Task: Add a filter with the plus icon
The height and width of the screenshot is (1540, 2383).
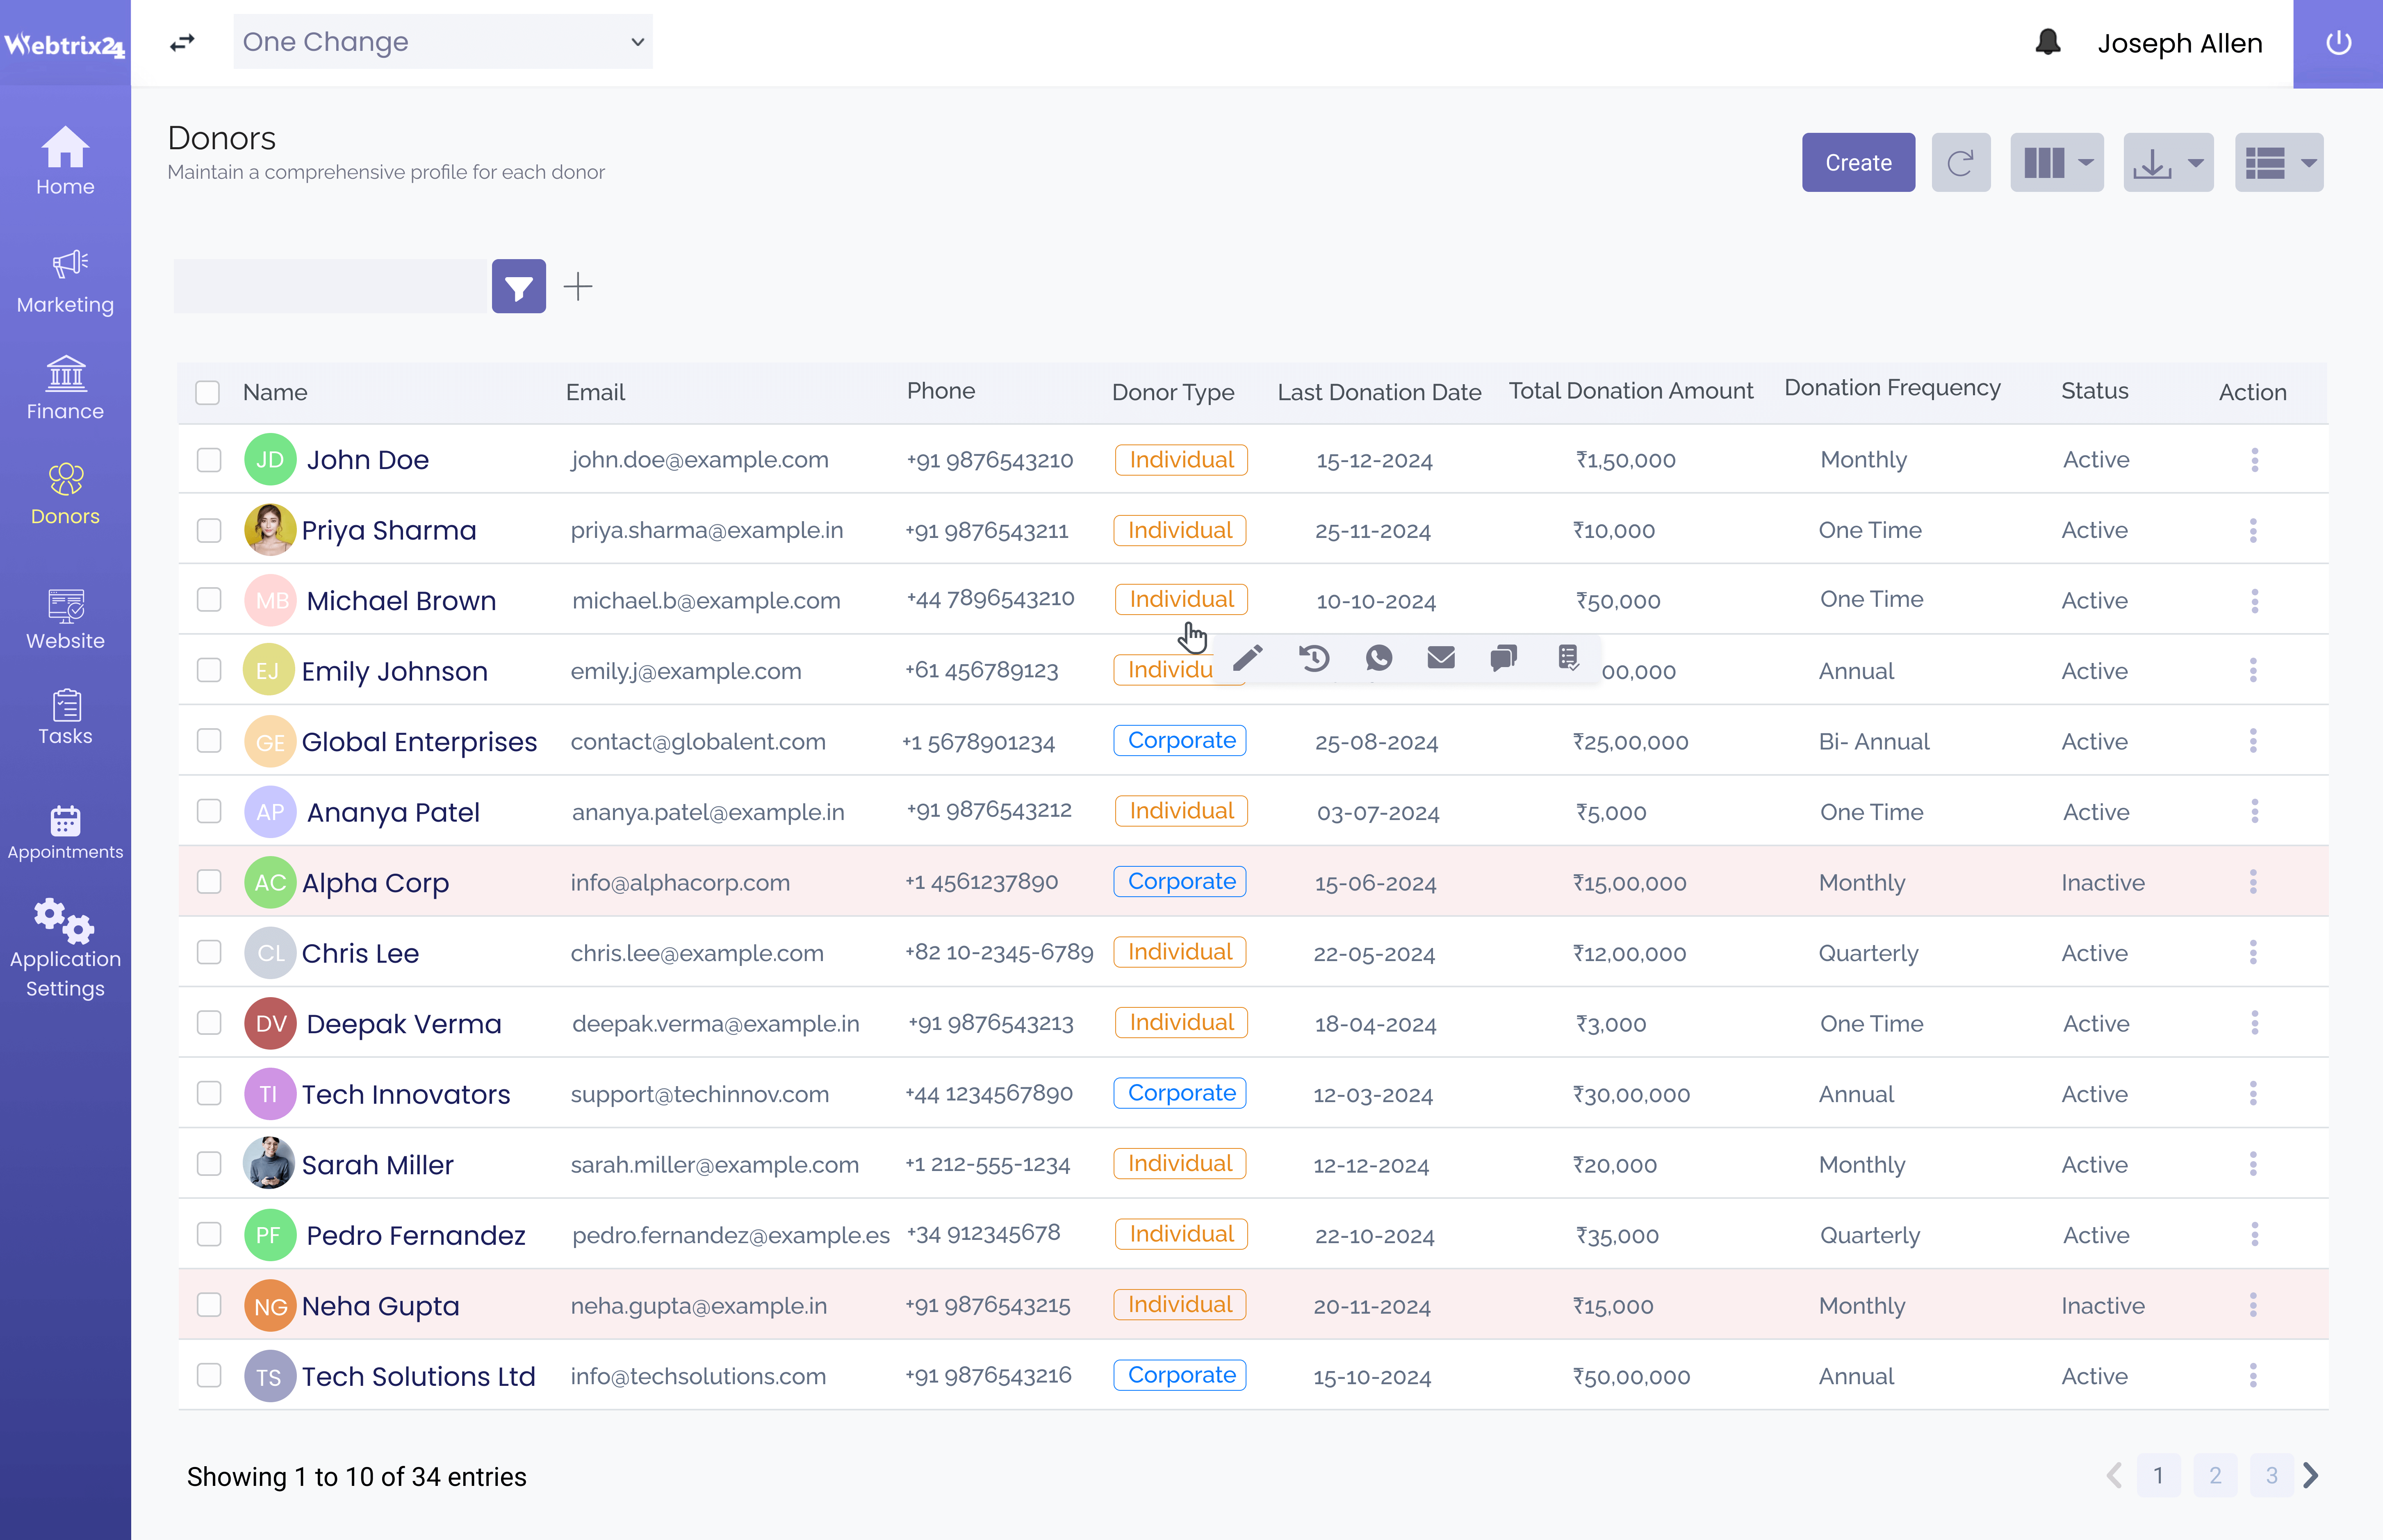Action: tap(578, 287)
